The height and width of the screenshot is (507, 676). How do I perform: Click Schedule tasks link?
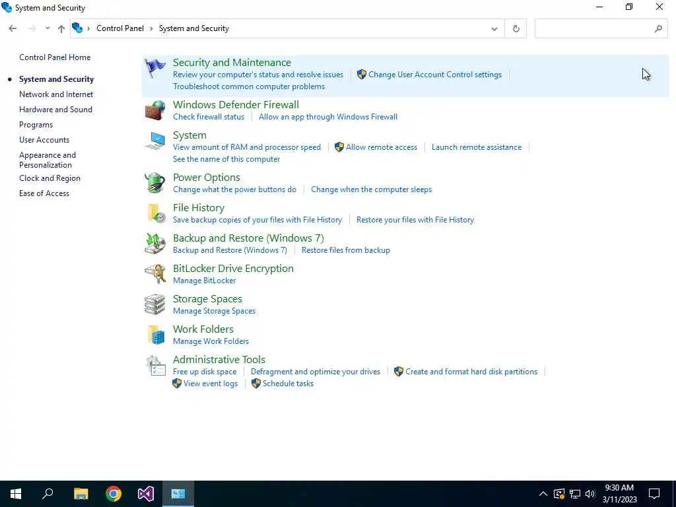click(x=288, y=384)
